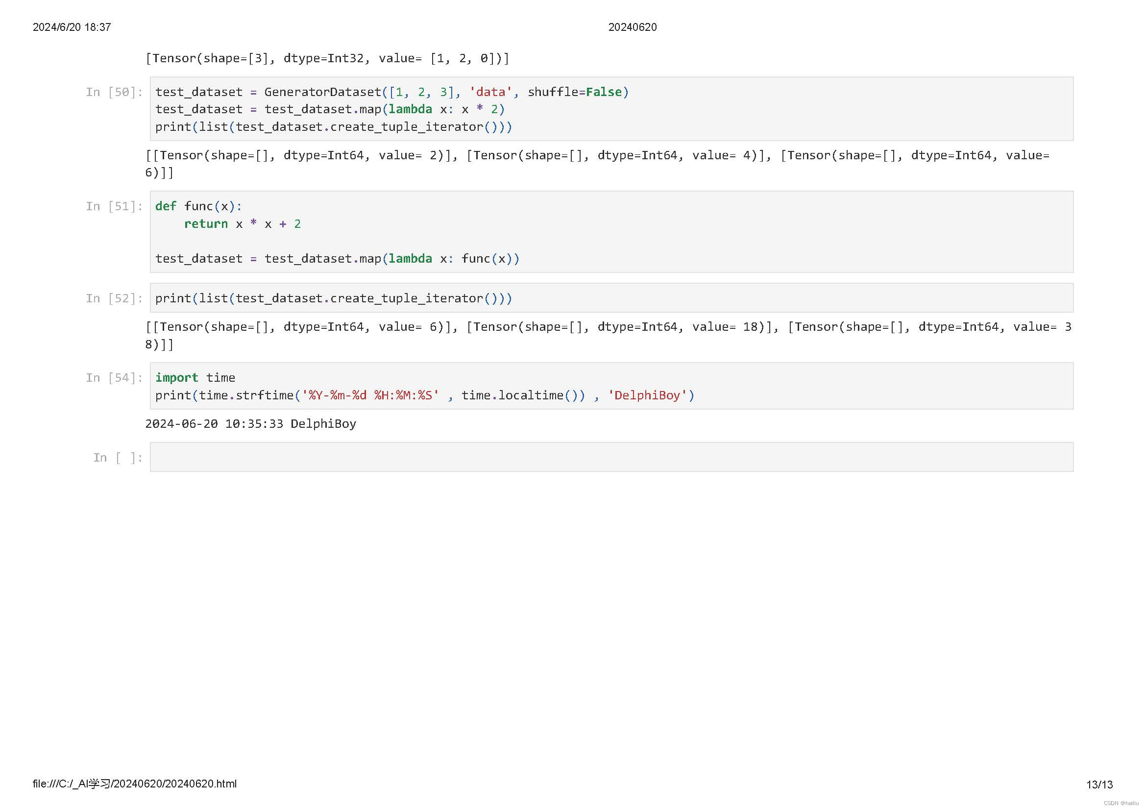Click the In [52] cell prompt label
This screenshot has width=1146, height=810.
tap(114, 298)
